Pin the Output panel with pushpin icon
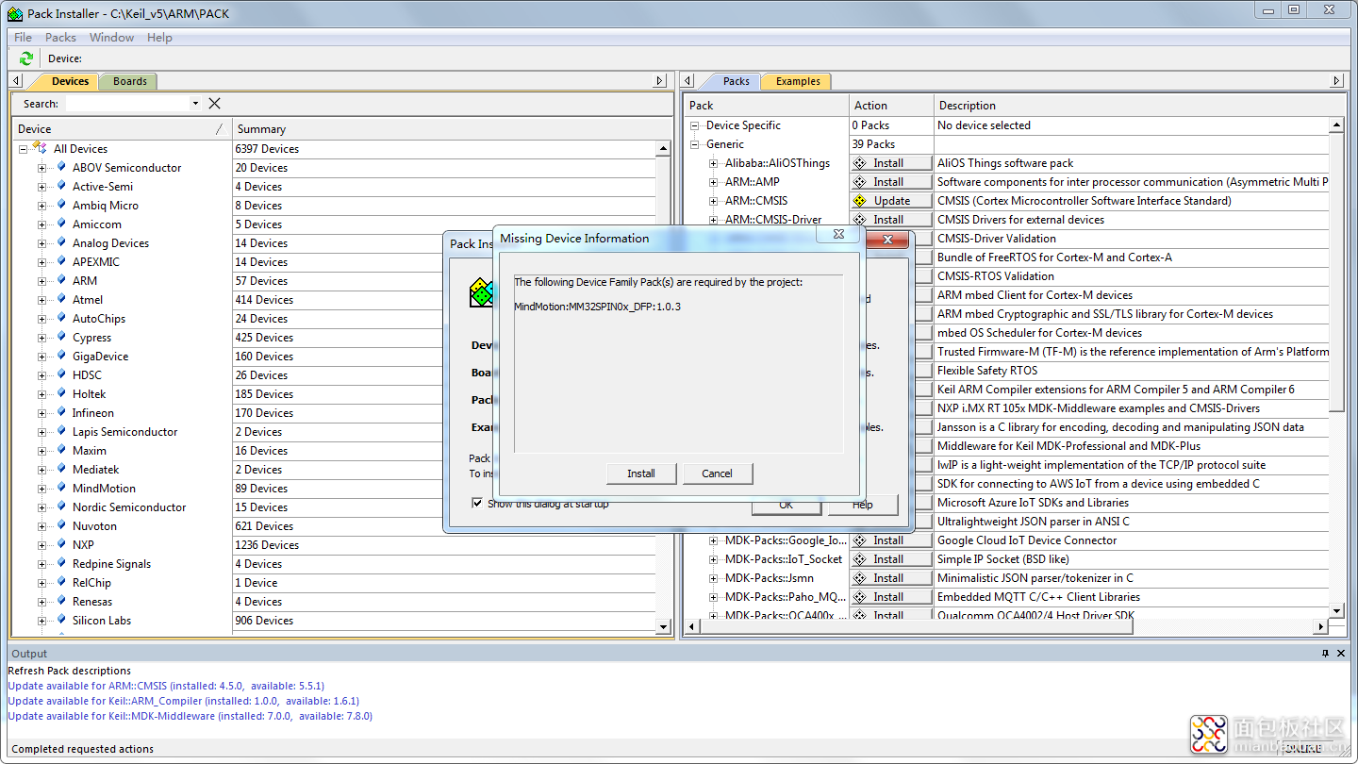 1325,653
